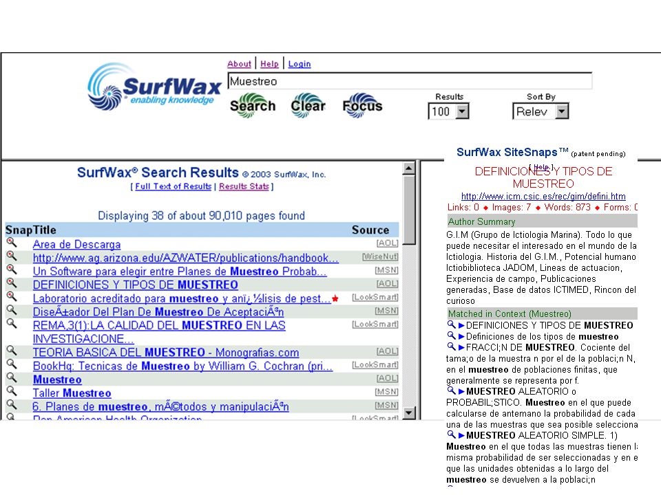Click [AOL] source for Area de Descarga
This screenshot has width=661, height=495.
[x=387, y=243]
